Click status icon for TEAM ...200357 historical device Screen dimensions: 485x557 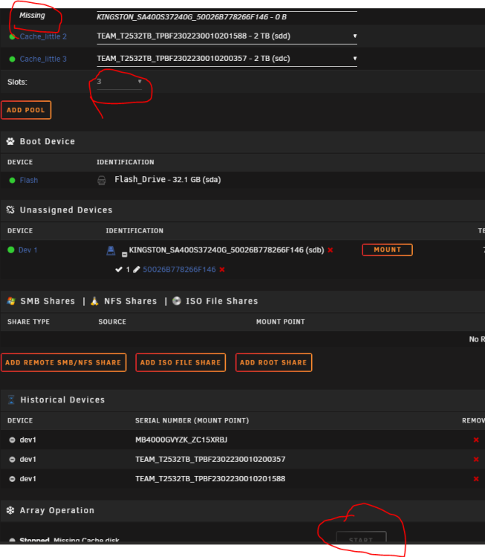(12, 460)
